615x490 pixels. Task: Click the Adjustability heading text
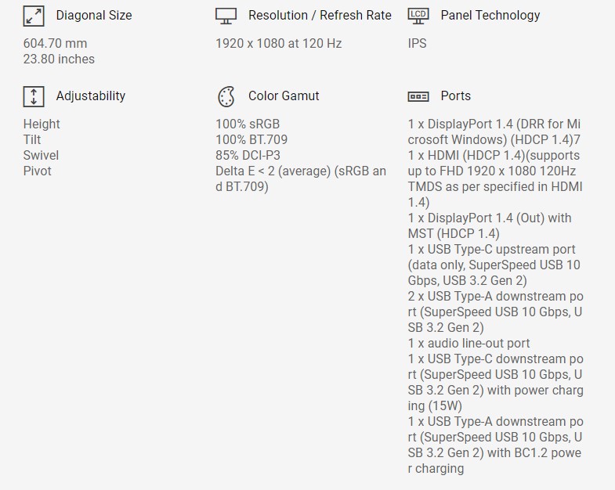point(91,96)
